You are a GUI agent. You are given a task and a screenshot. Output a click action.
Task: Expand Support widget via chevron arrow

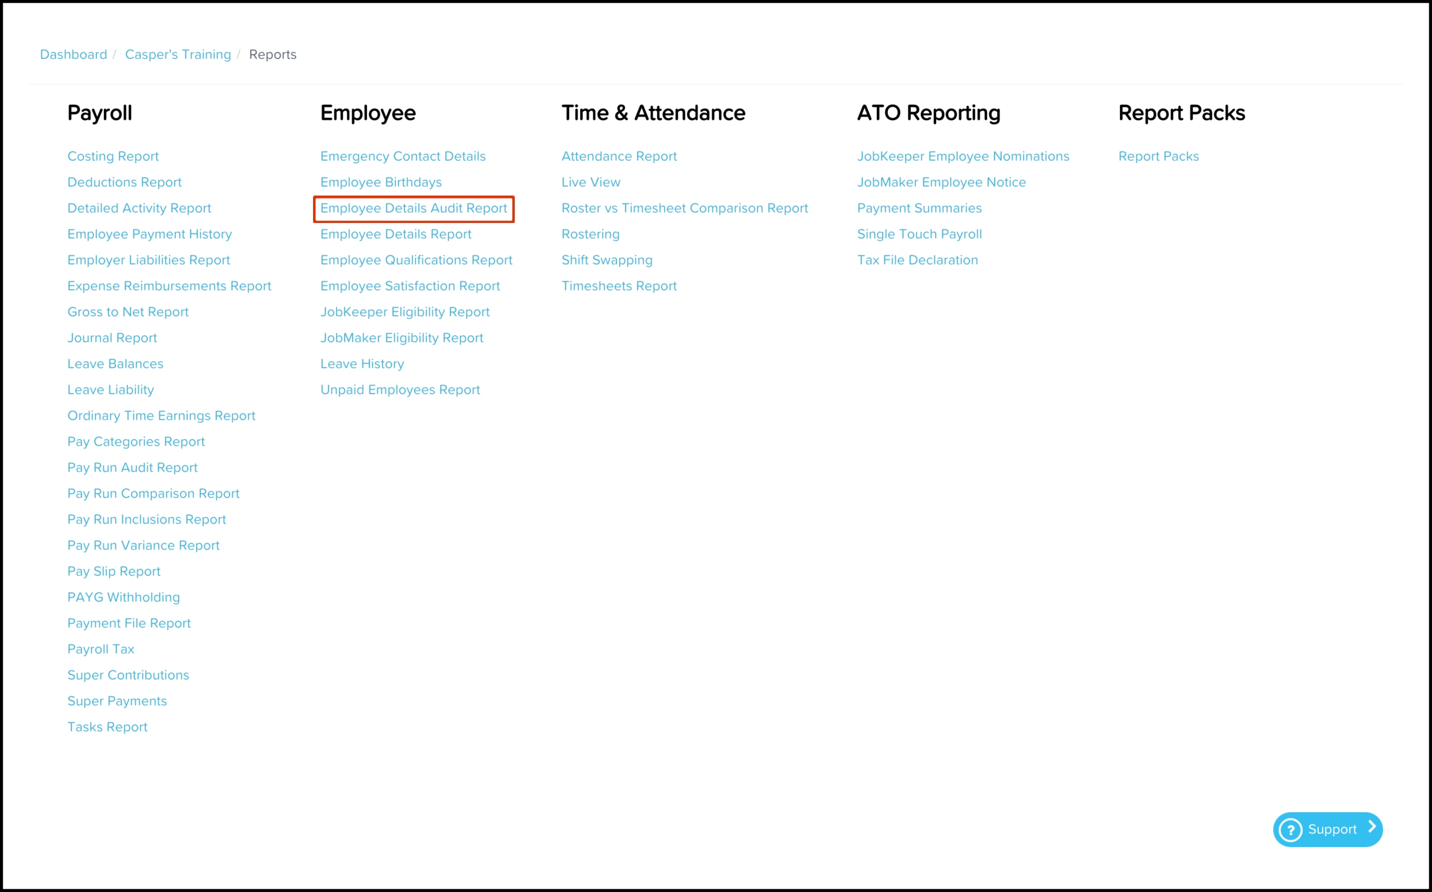pos(1372,827)
